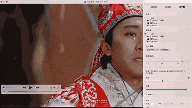Click the document icon in the title bar
This screenshot has width=192, height=108.
pyautogui.click(x=85, y=2)
